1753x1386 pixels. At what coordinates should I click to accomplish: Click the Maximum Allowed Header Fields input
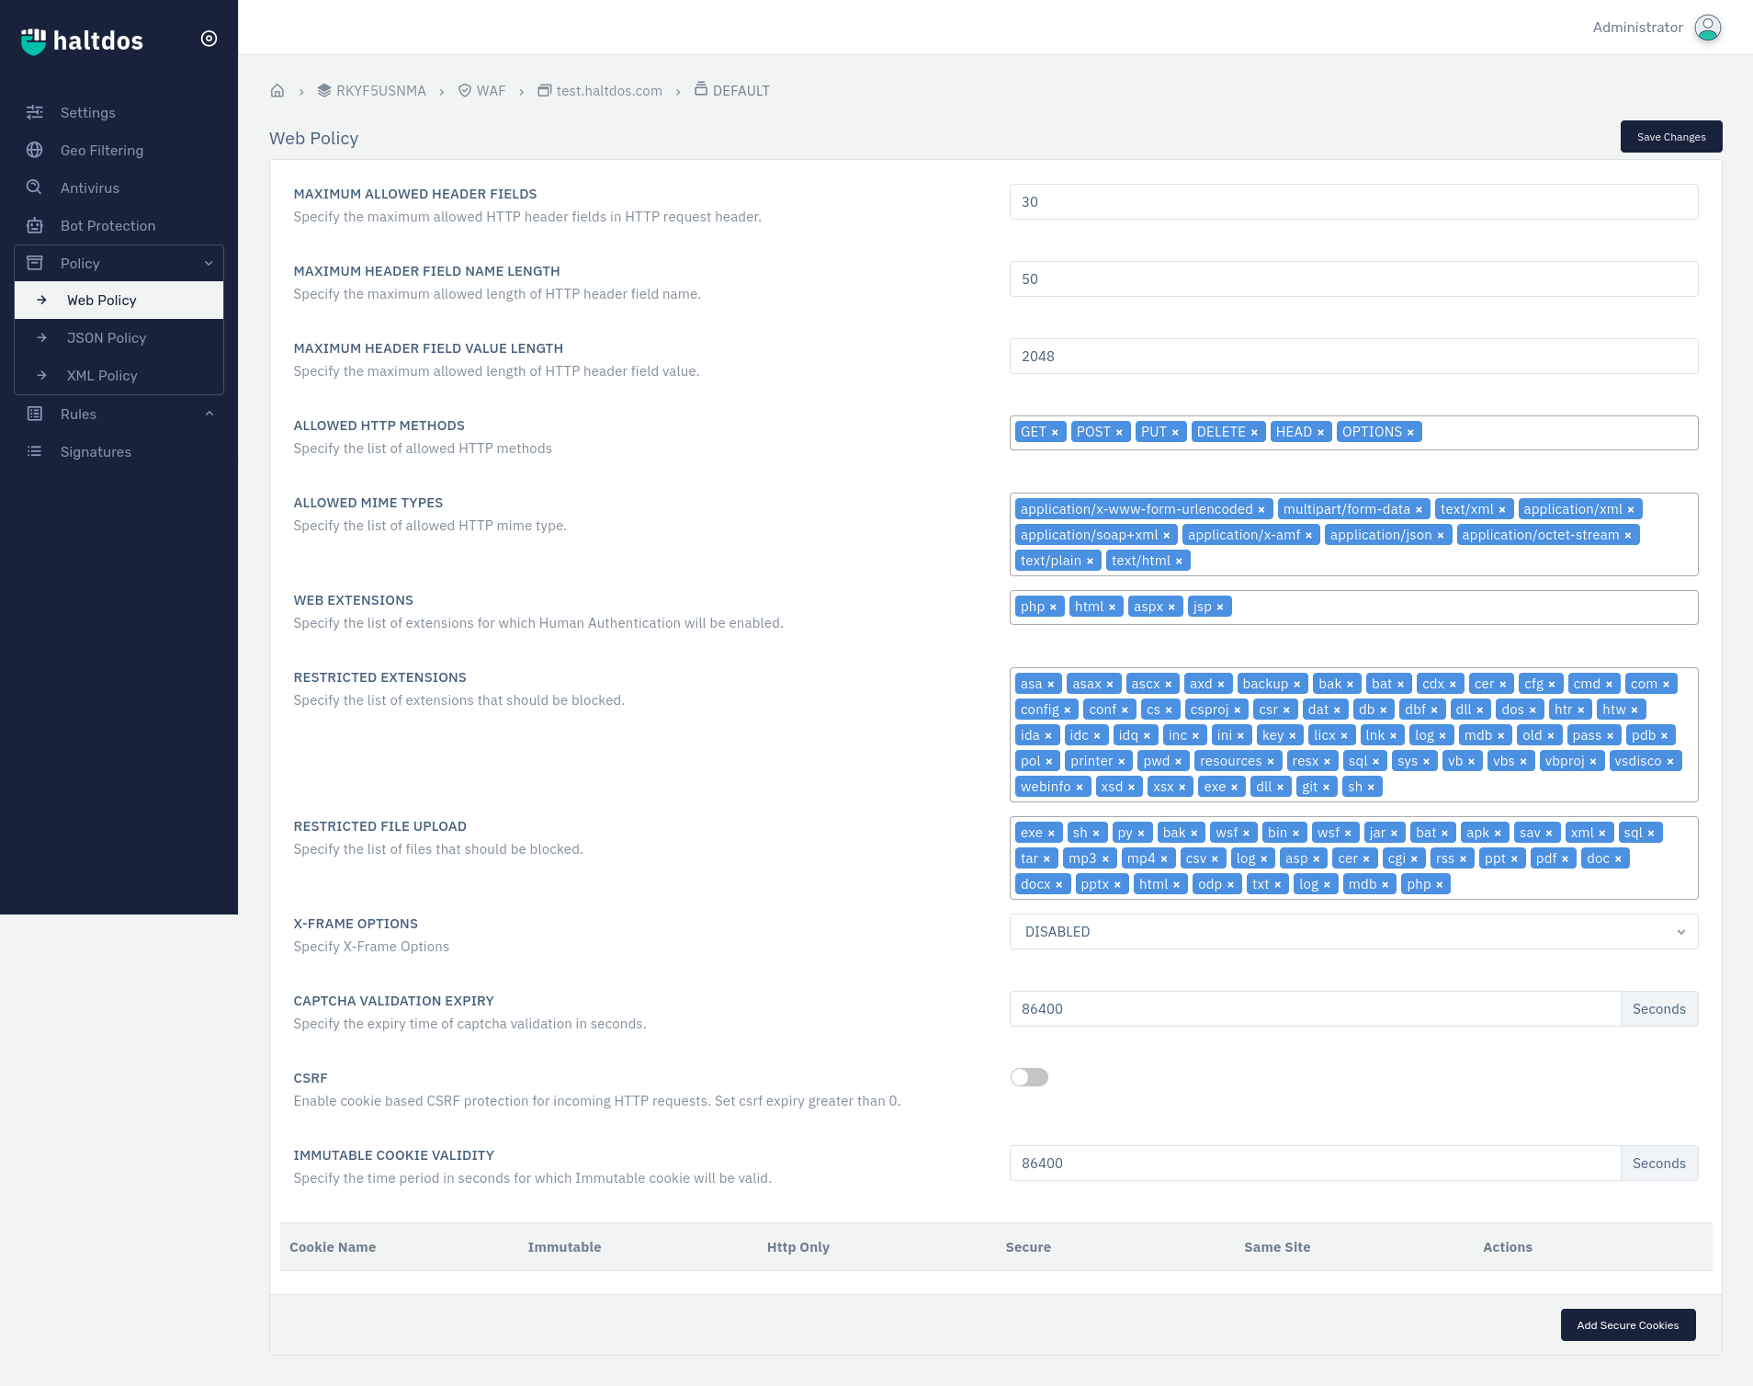pyautogui.click(x=1353, y=202)
